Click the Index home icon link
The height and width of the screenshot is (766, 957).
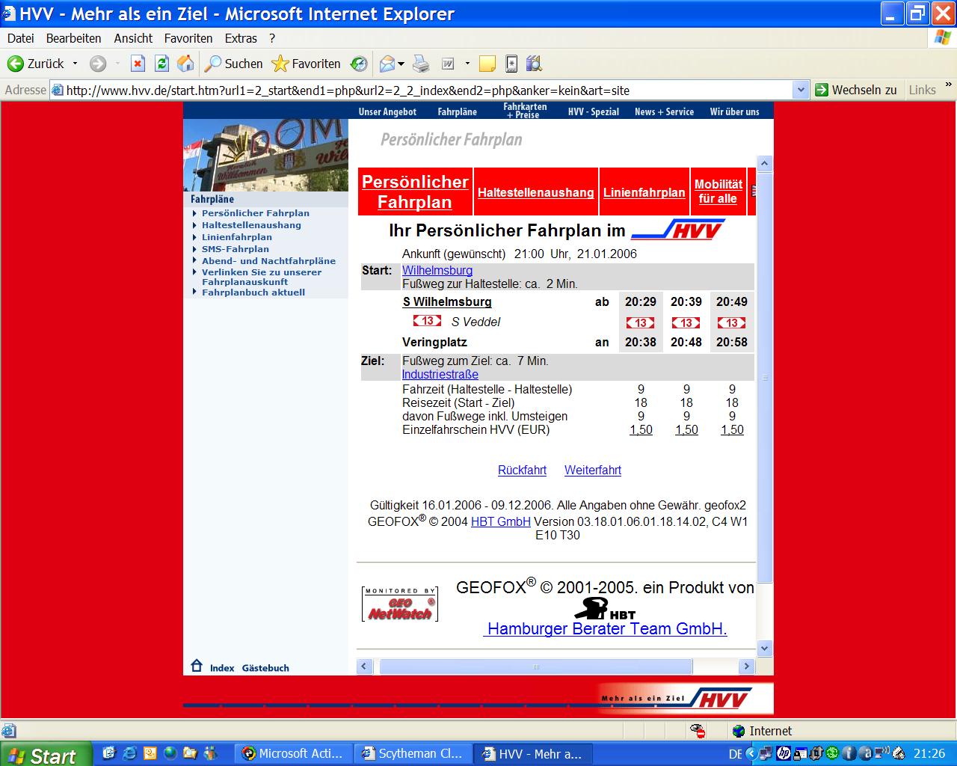(197, 665)
